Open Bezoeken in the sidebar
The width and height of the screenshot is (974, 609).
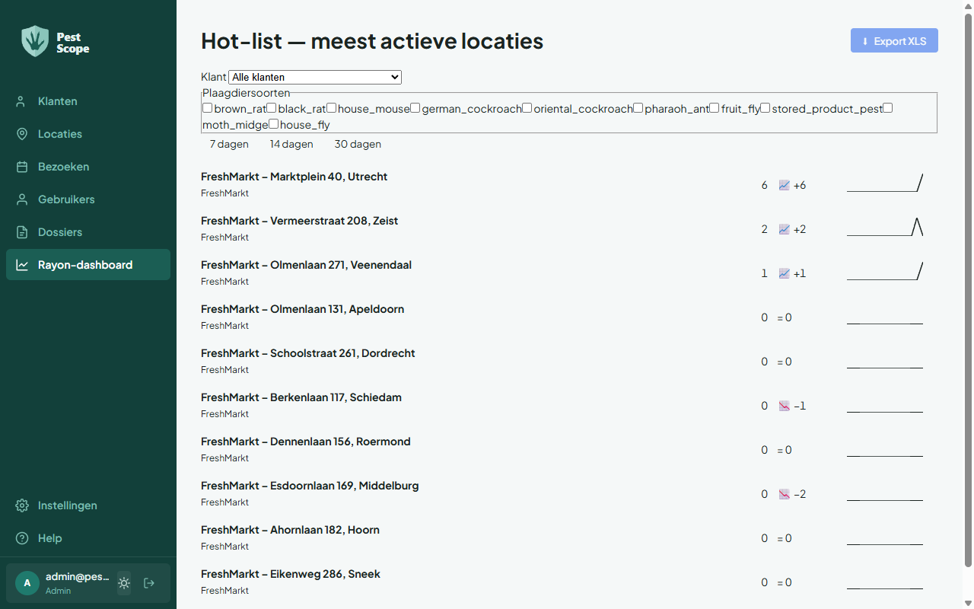click(x=88, y=167)
